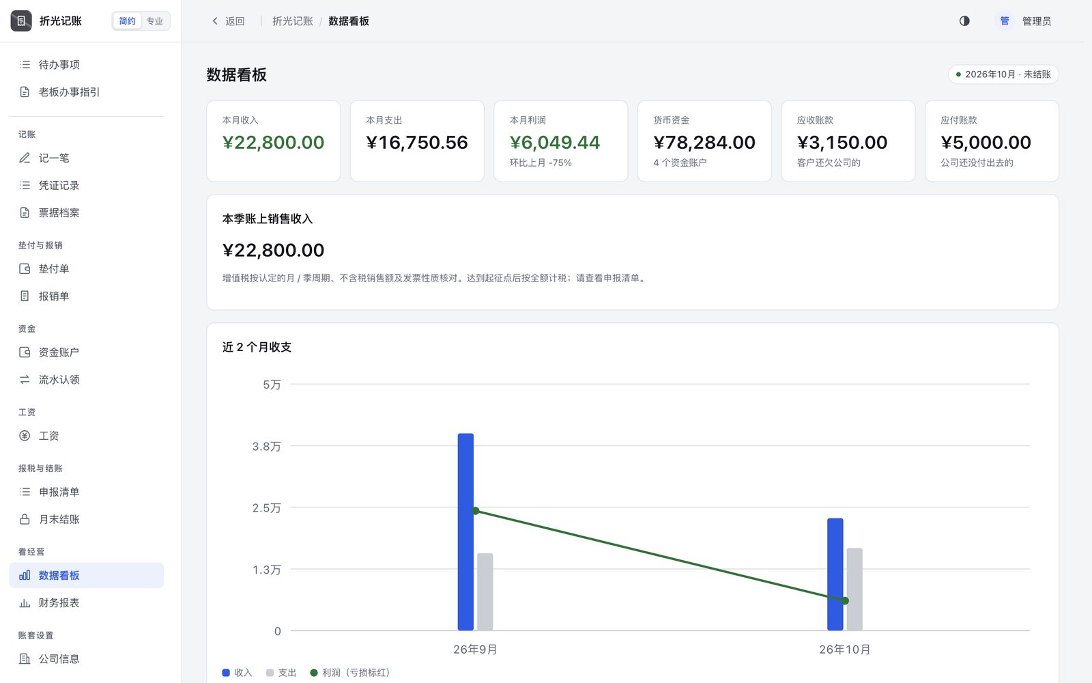Open 财务报表 in the sidebar
The image size is (1092, 683).
pos(87,602)
